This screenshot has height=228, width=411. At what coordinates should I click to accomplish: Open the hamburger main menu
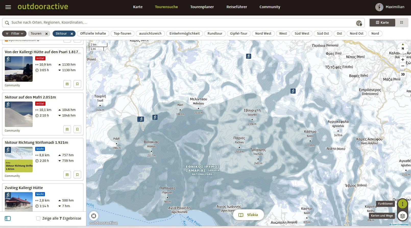click(8, 7)
